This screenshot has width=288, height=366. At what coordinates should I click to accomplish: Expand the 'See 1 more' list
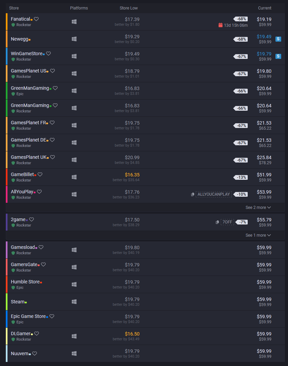click(x=258, y=235)
